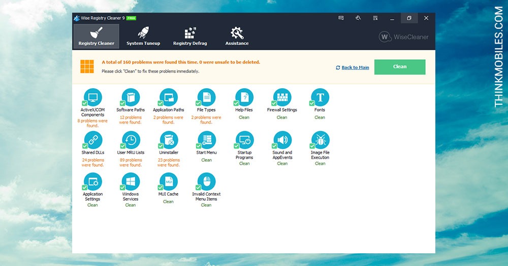508x266 pixels.
Task: Open the Firewall Settings category icon
Action: 282,97
